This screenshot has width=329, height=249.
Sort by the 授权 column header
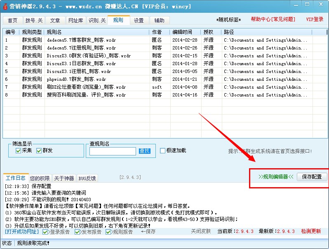coord(211,32)
